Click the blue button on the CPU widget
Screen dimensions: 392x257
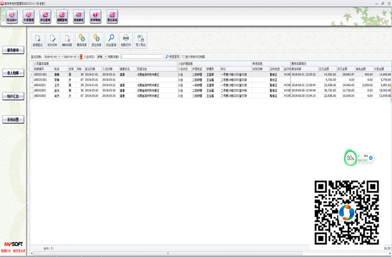click(371, 158)
